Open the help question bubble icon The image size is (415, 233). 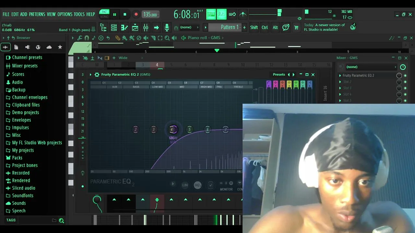(x=286, y=28)
